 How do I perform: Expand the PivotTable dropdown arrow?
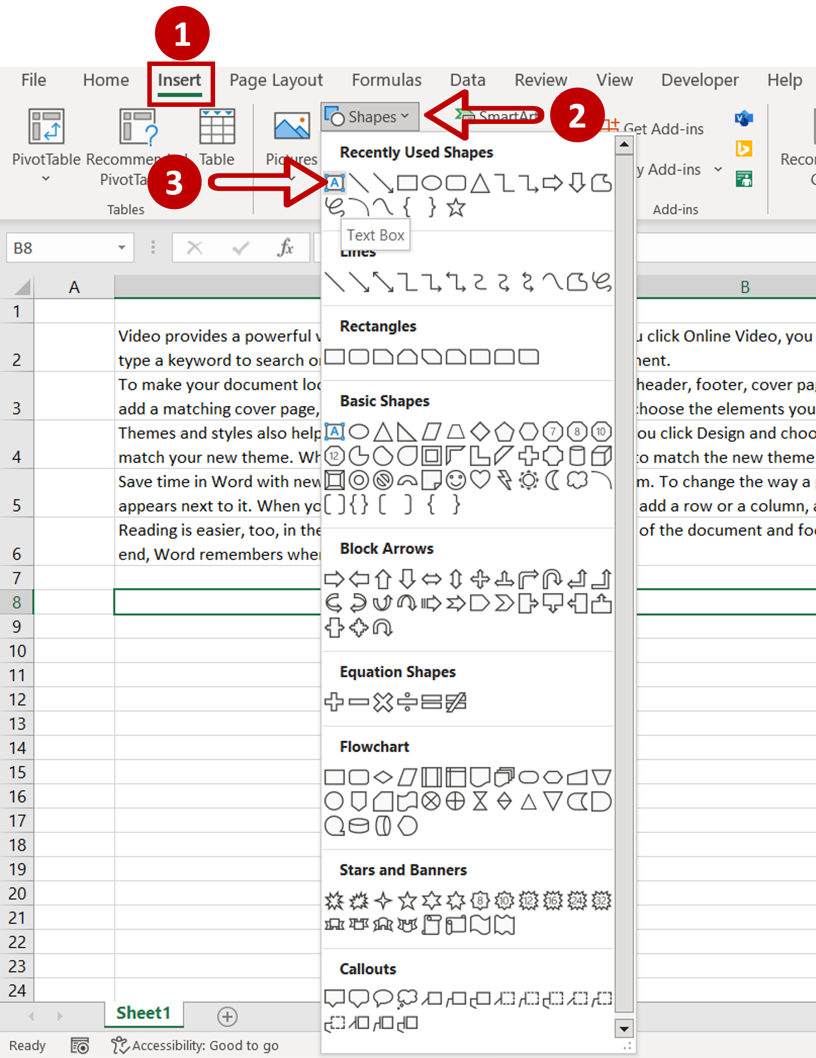(x=46, y=179)
